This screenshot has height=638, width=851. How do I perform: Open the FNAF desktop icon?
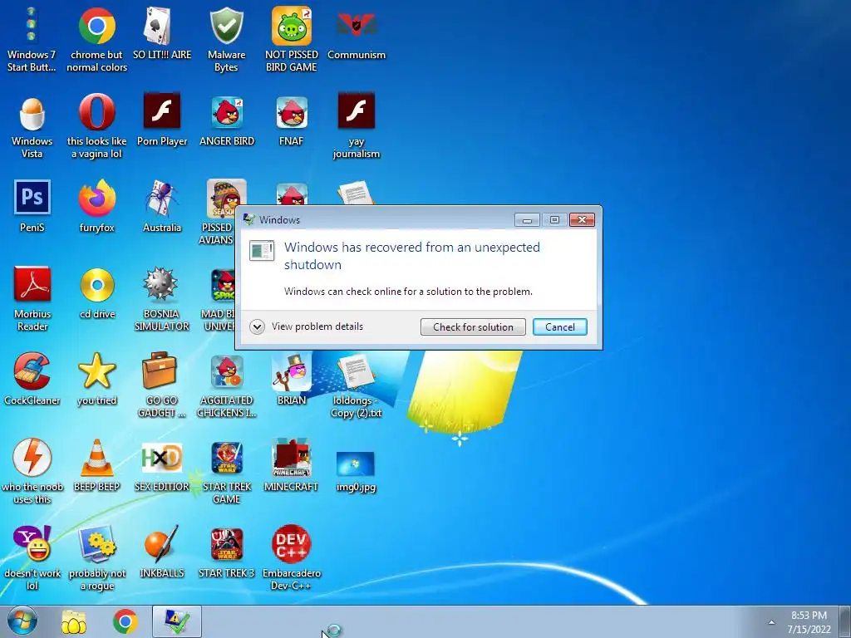click(x=292, y=120)
